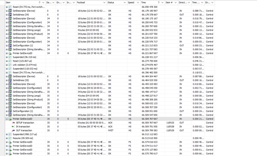Expand the SetAddress (34) row

[x=7, y=15]
